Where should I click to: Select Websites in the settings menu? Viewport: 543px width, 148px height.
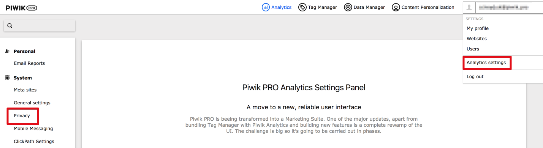click(477, 39)
